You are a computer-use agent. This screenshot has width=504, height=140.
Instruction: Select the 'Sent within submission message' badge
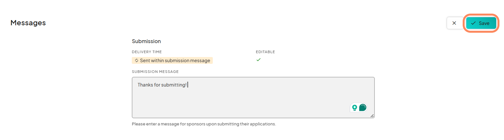tap(172, 61)
